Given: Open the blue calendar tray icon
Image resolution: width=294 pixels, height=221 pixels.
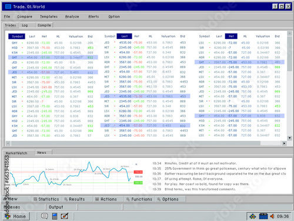Looking at the screenshot, I should pos(263,216).
